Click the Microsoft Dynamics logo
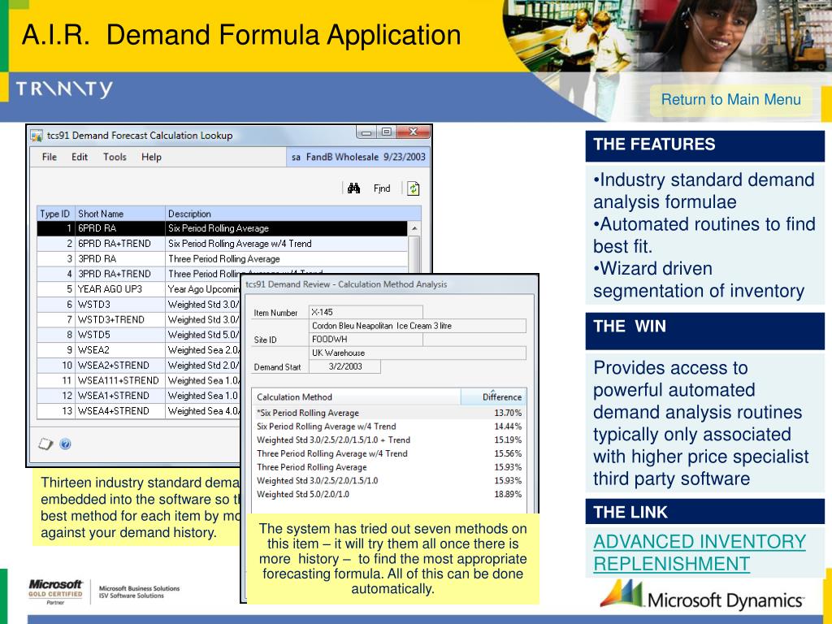 click(x=702, y=595)
